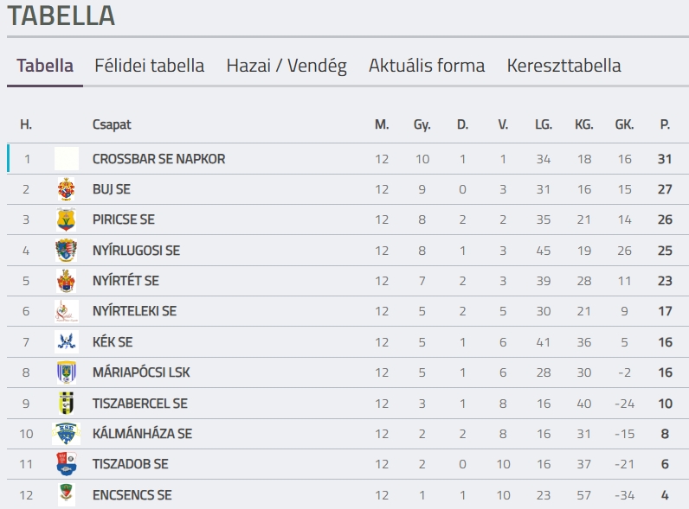Click the Kálmánháza SE team logo
Viewport: 689px width, 509px height.
coord(66,434)
